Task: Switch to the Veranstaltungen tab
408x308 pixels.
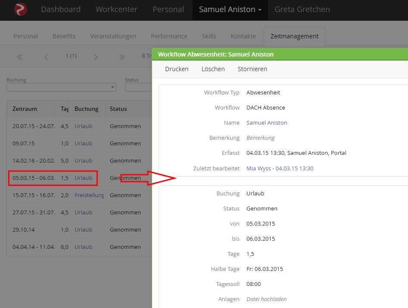Action: point(113,36)
